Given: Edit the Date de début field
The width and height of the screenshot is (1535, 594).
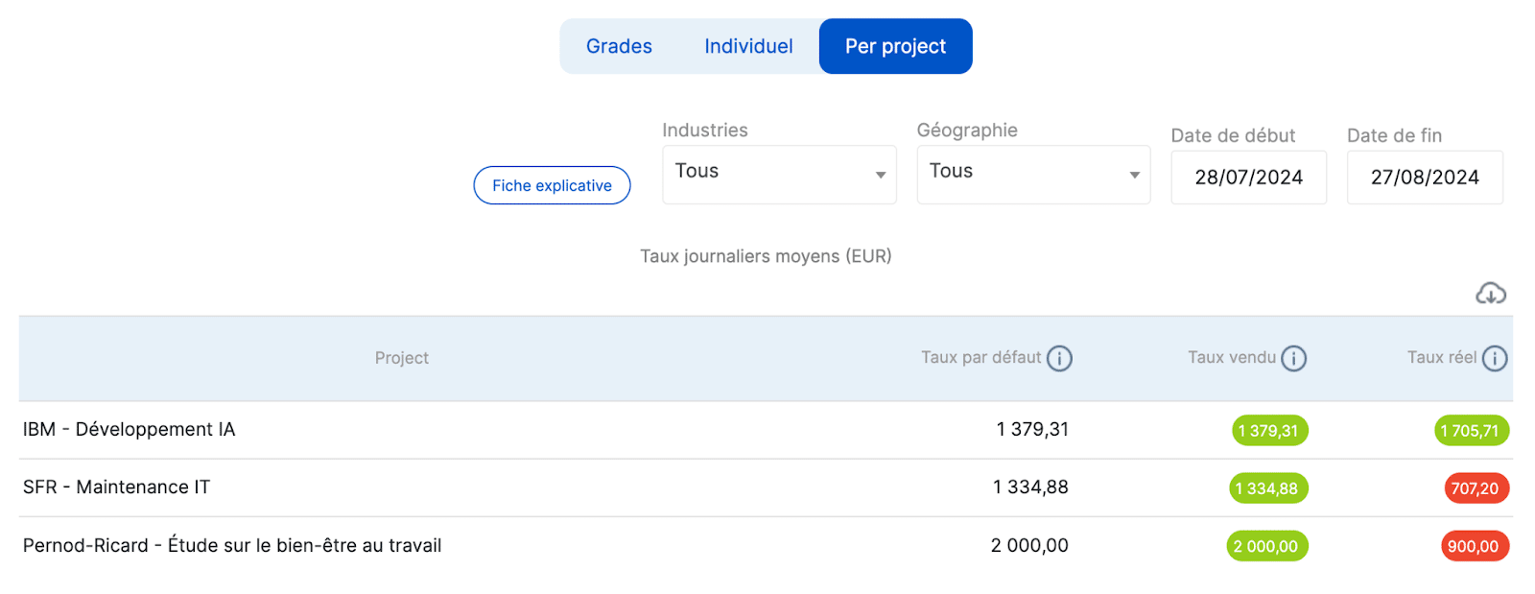Looking at the screenshot, I should 1248,178.
